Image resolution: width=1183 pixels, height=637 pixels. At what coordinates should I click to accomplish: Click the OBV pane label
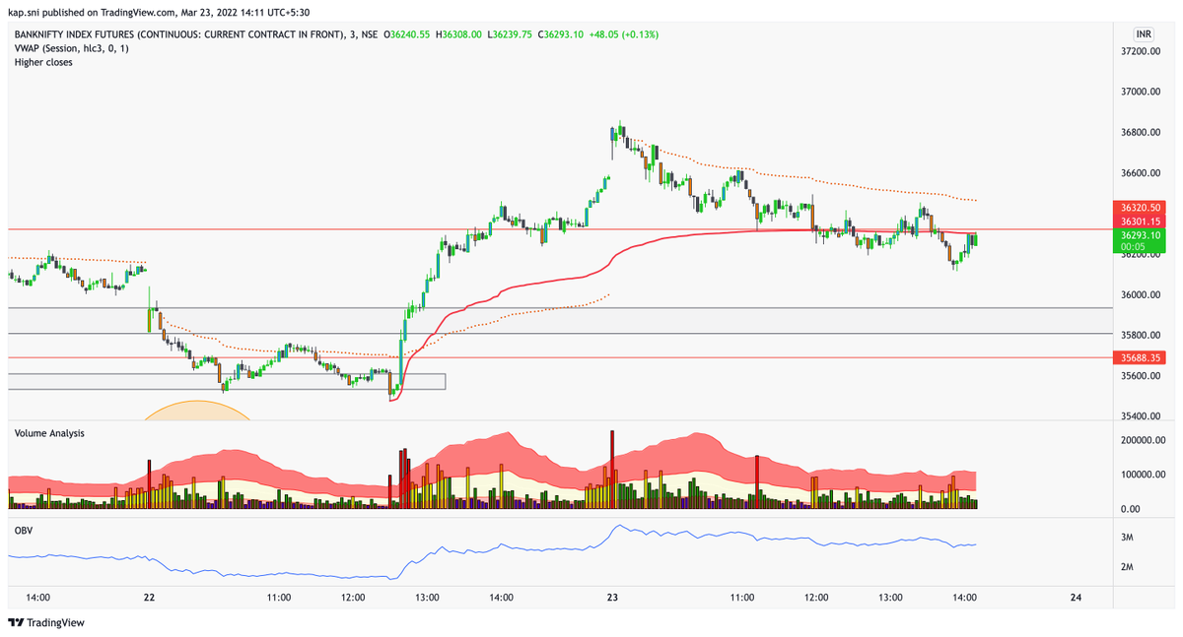(x=23, y=531)
